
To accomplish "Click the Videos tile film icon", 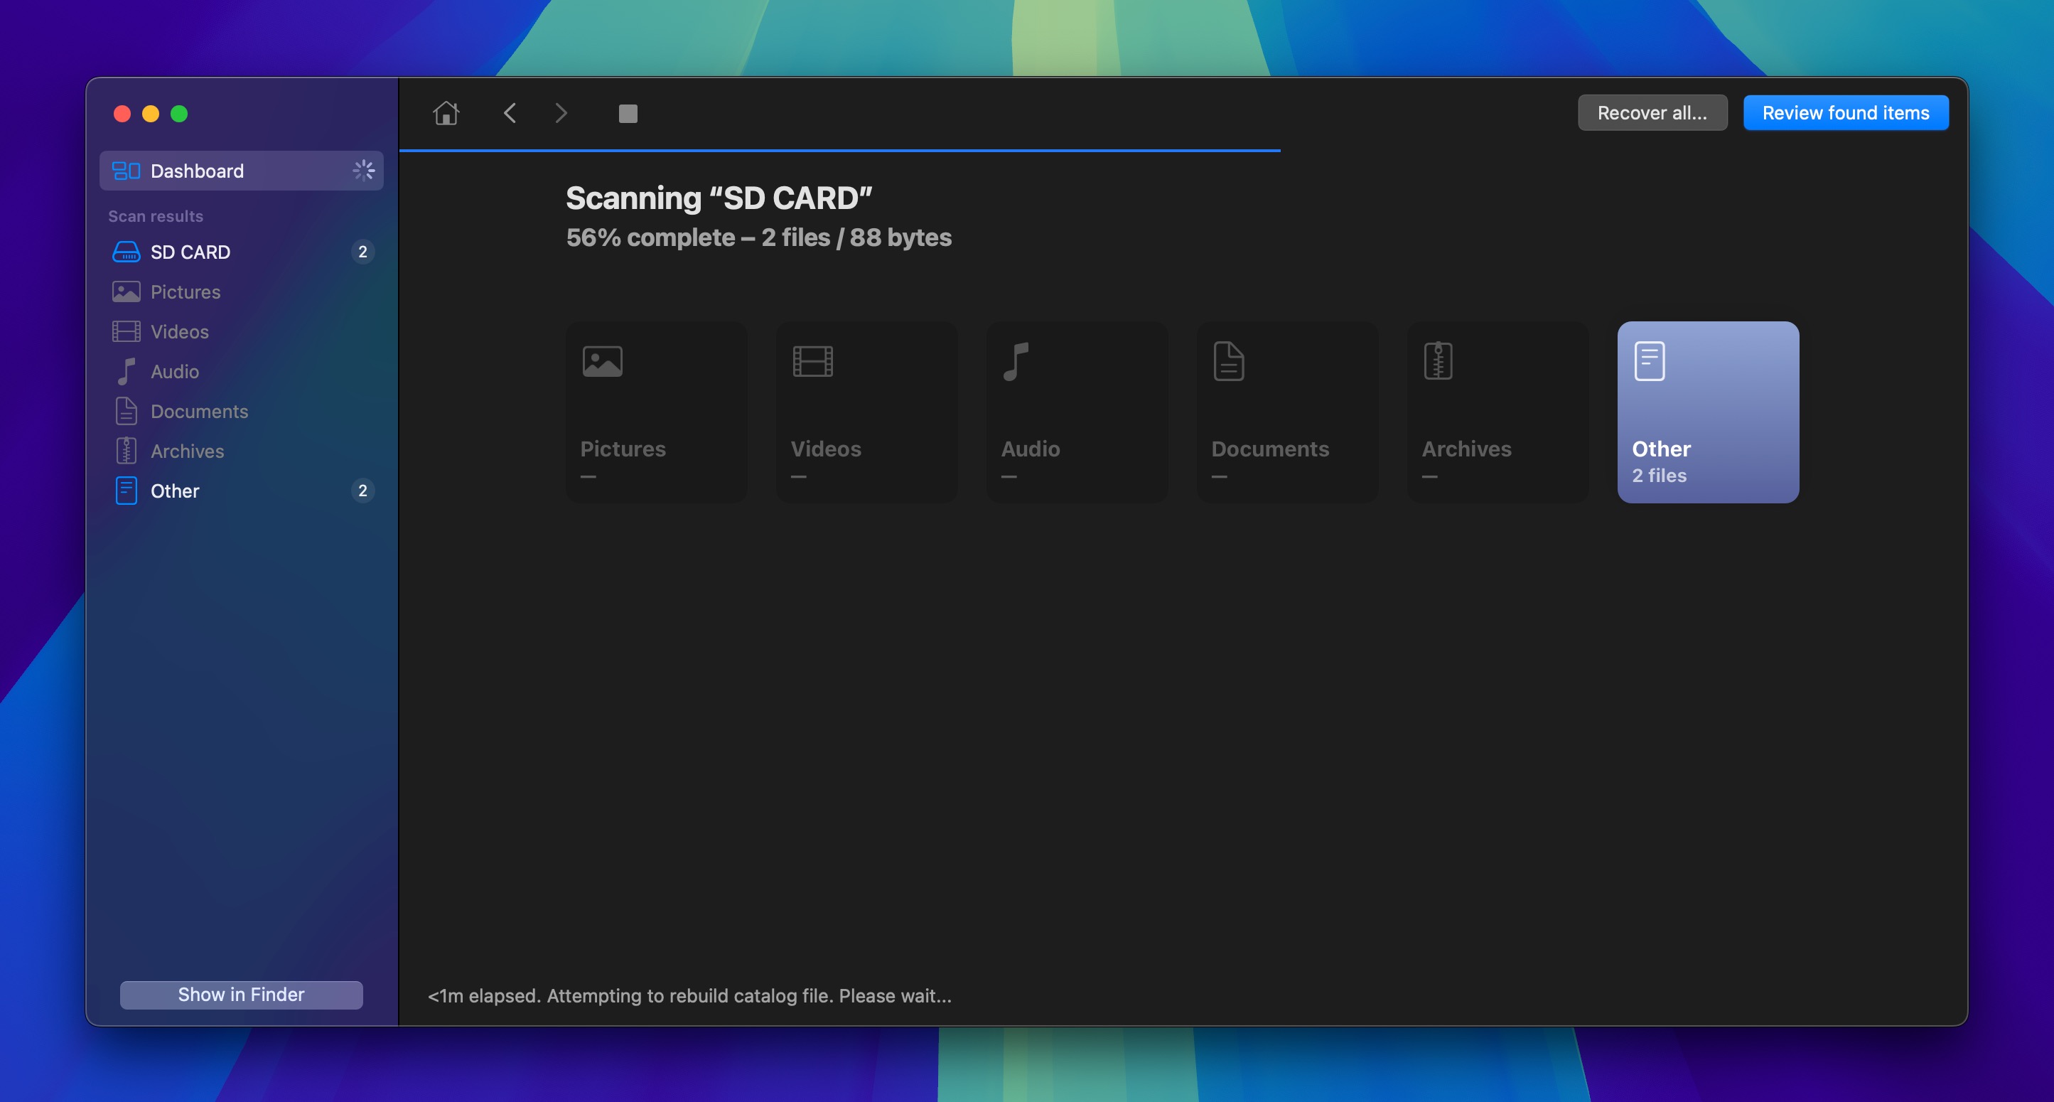I will point(812,361).
